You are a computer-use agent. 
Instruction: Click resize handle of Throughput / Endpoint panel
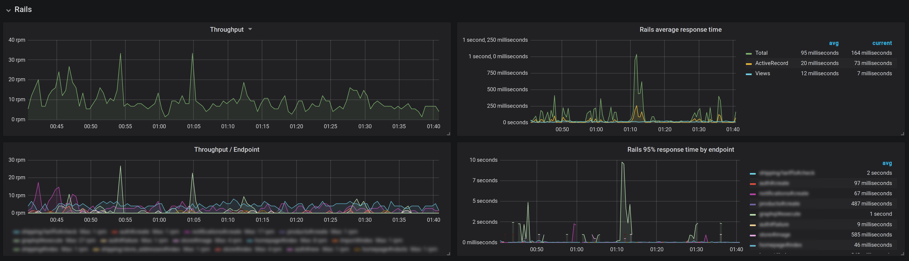[448, 253]
